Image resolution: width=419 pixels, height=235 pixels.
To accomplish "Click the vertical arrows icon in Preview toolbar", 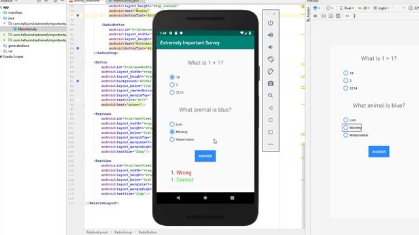I will pyautogui.click(x=354, y=16).
